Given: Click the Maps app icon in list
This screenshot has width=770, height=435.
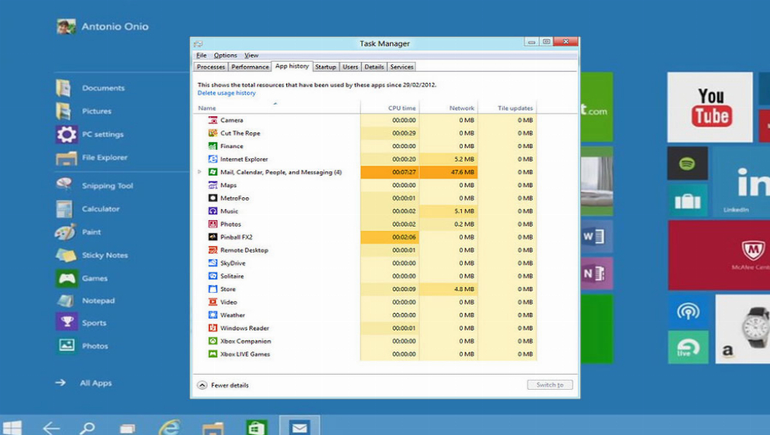Looking at the screenshot, I should click(213, 185).
